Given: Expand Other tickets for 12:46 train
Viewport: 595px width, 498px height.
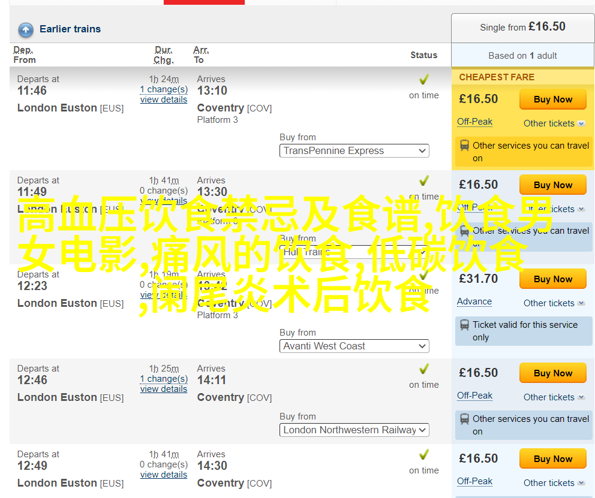Looking at the screenshot, I should (x=554, y=397).
